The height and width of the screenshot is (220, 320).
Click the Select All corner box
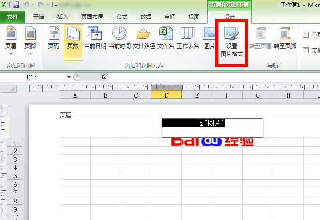click(9, 89)
